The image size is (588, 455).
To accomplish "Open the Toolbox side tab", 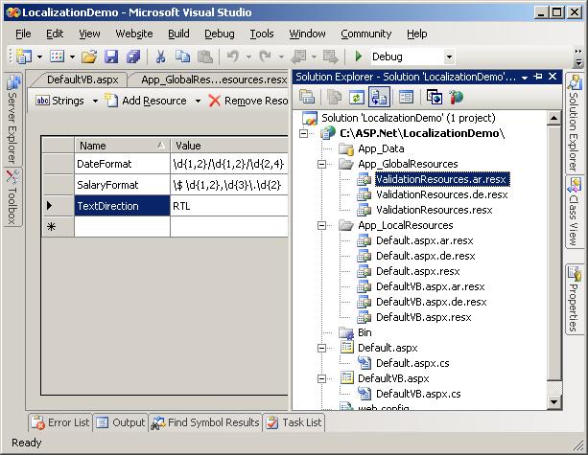I will [13, 197].
